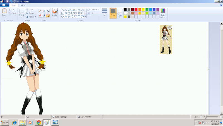223x126 pixels.
Task: Choose the Right arrow shape
Action: pos(76,13)
